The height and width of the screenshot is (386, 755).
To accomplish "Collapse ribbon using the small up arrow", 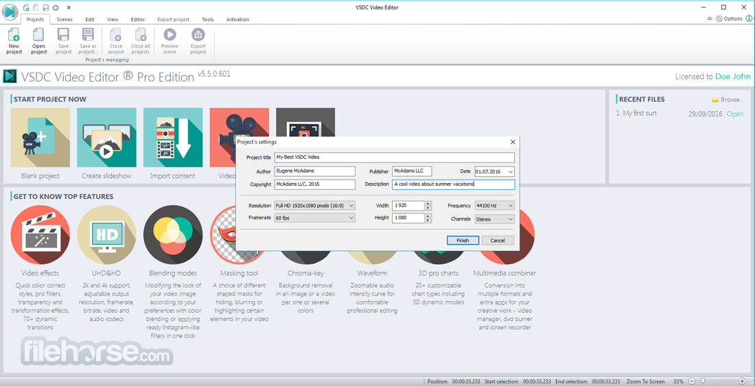I will pyautogui.click(x=709, y=19).
